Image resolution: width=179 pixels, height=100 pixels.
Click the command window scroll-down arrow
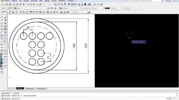(177, 96)
